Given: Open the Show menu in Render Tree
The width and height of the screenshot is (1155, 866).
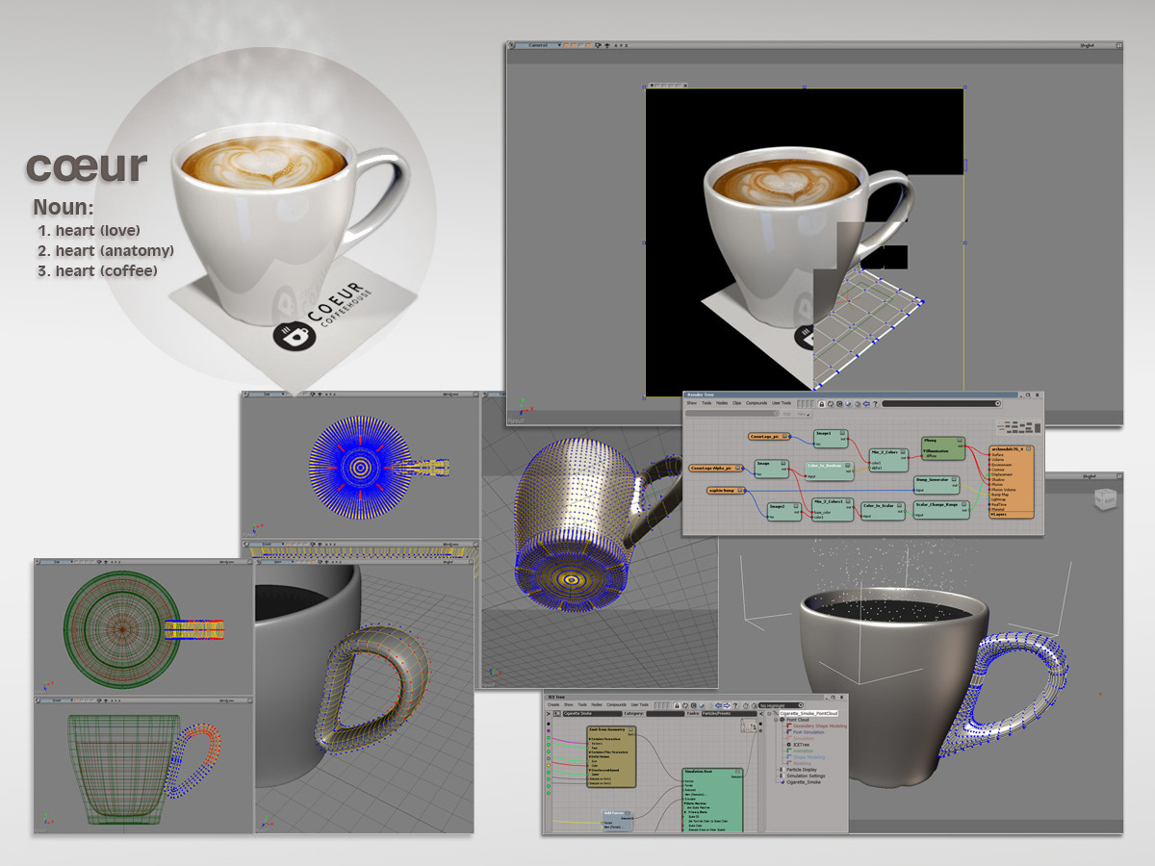Looking at the screenshot, I should 691,403.
